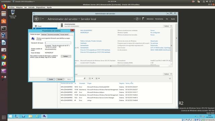Open File Explorer from Windows taskbar
Image resolution: width=215 pixels, height=121 pixels.
coord(30,116)
